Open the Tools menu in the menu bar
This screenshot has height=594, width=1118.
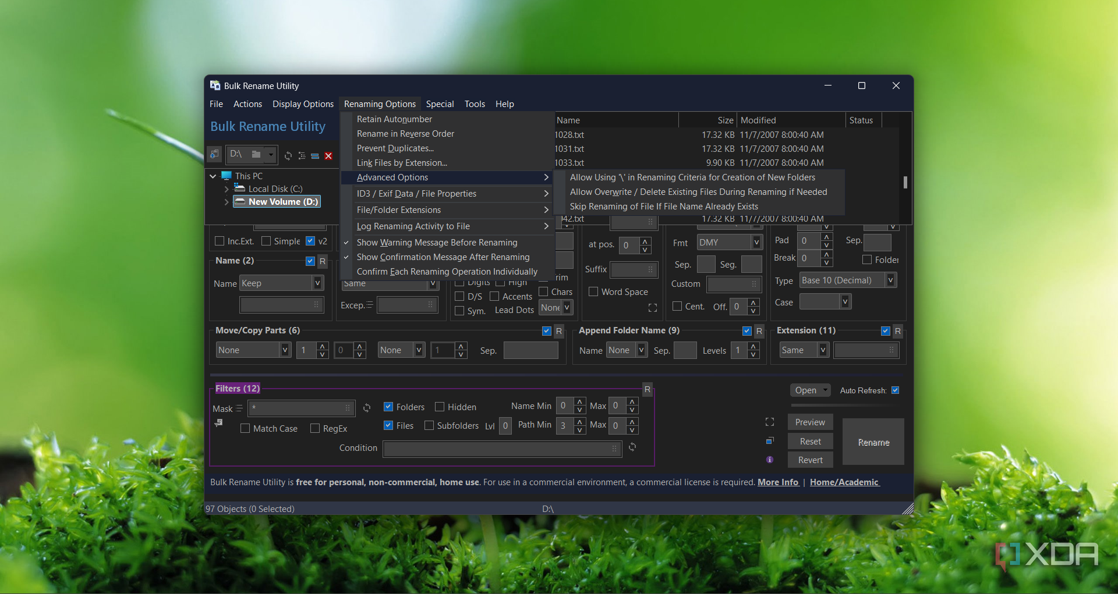coord(475,104)
